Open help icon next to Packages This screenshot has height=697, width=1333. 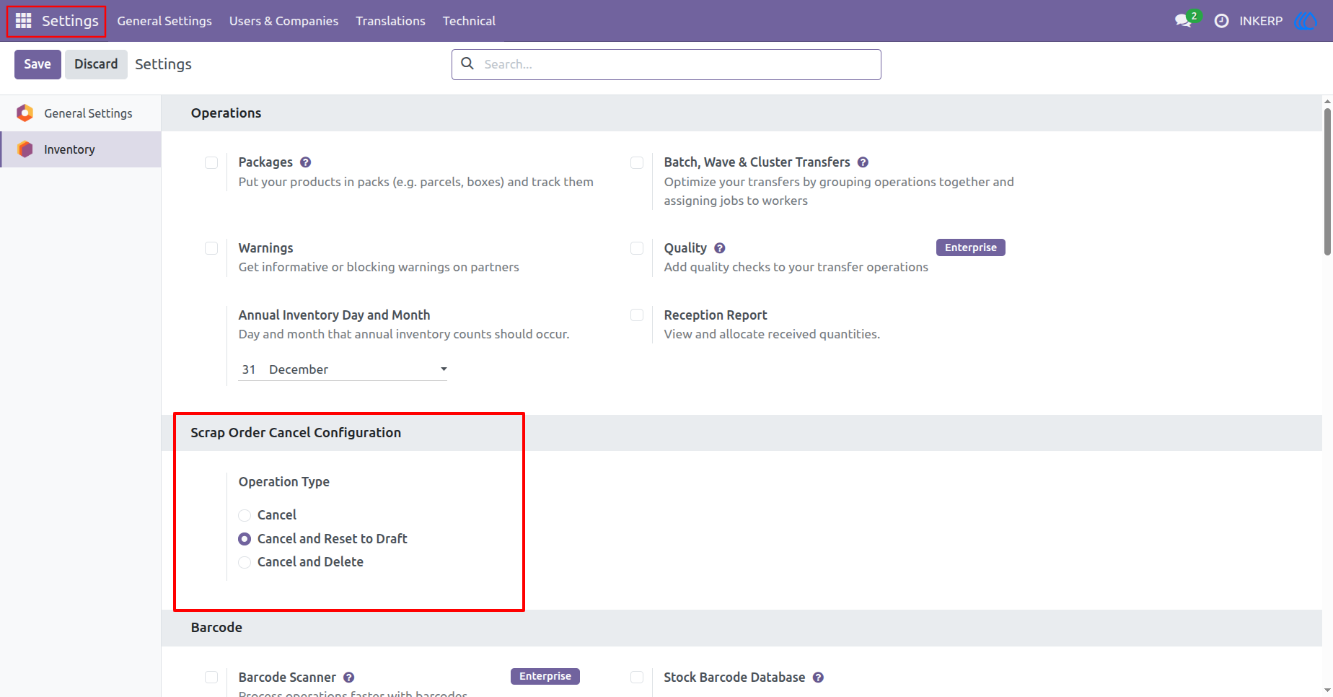coord(306,162)
